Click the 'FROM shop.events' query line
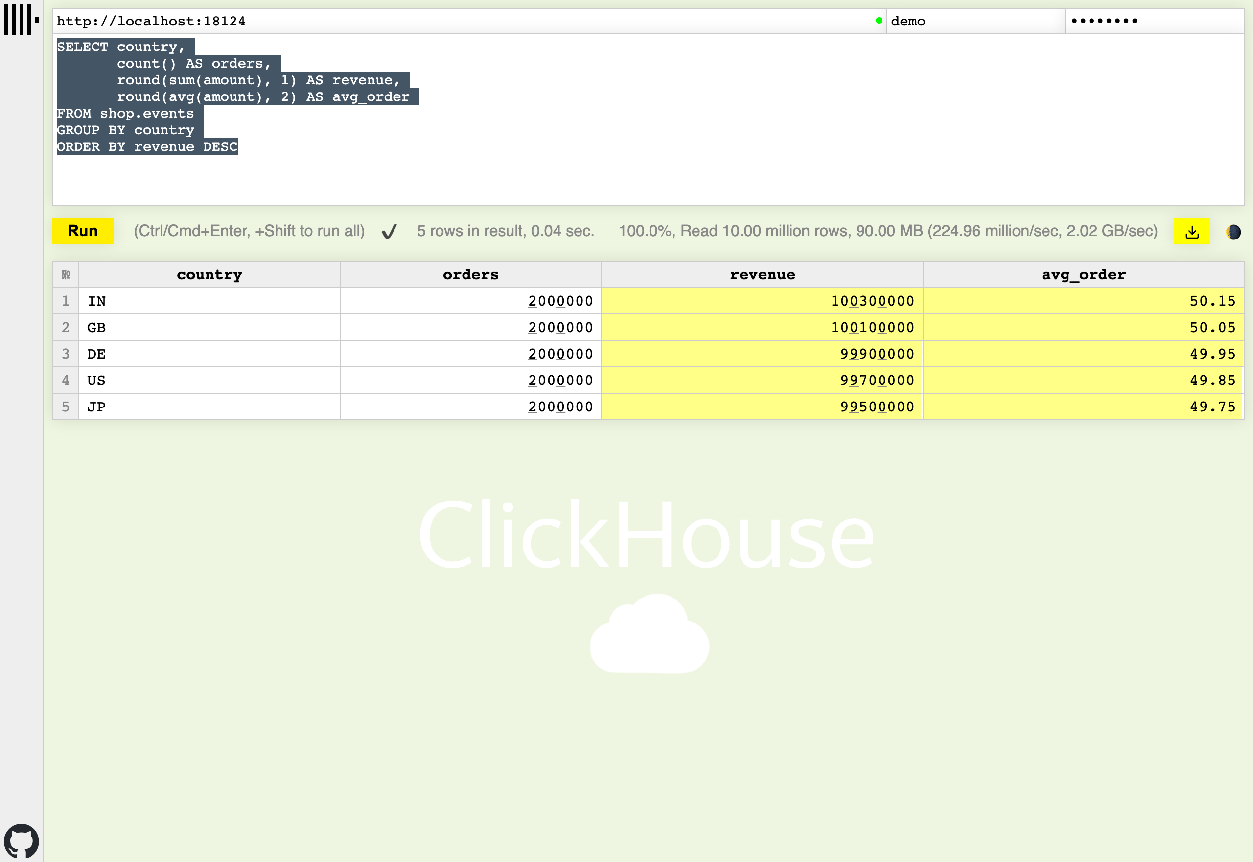1253x862 pixels. (x=125, y=114)
